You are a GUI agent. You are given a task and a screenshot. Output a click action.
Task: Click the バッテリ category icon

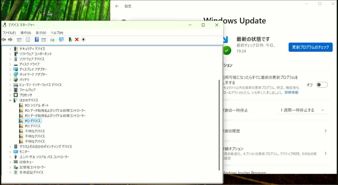[x=16, y=80]
